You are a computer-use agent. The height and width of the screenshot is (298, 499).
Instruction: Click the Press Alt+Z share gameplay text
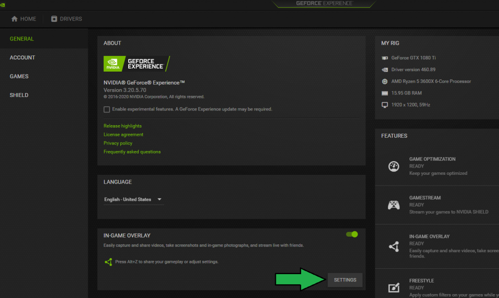coord(167,262)
